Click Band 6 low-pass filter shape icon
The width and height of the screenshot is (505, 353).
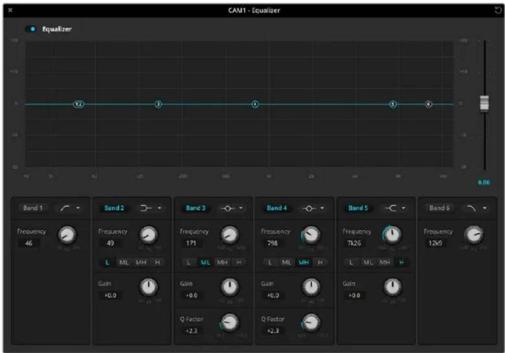click(471, 208)
